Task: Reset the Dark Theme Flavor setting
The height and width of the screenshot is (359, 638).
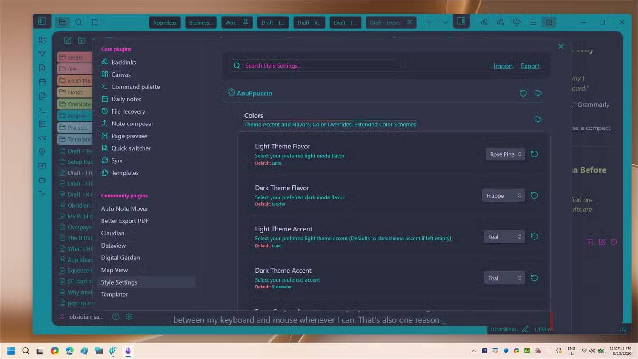Action: coord(535,195)
